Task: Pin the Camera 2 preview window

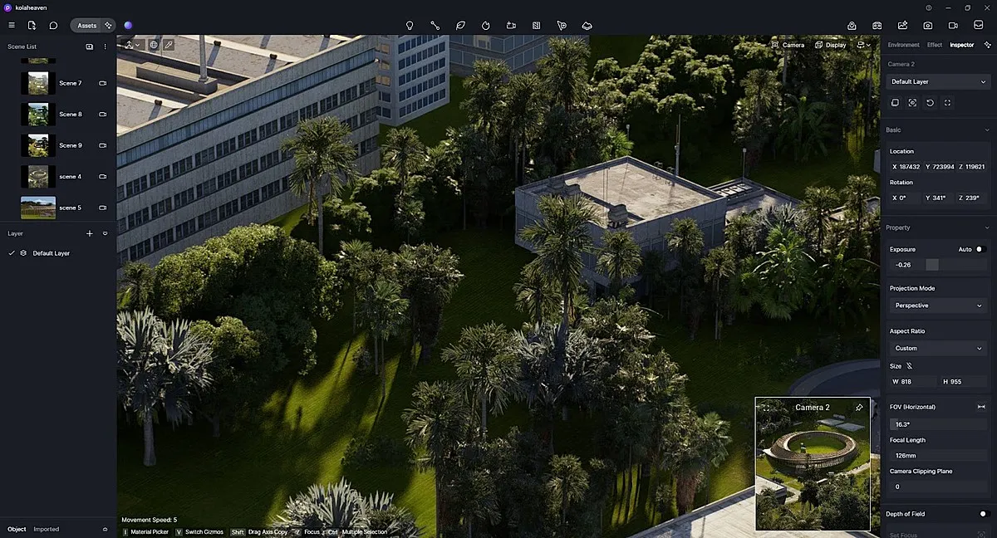Action: coord(859,408)
